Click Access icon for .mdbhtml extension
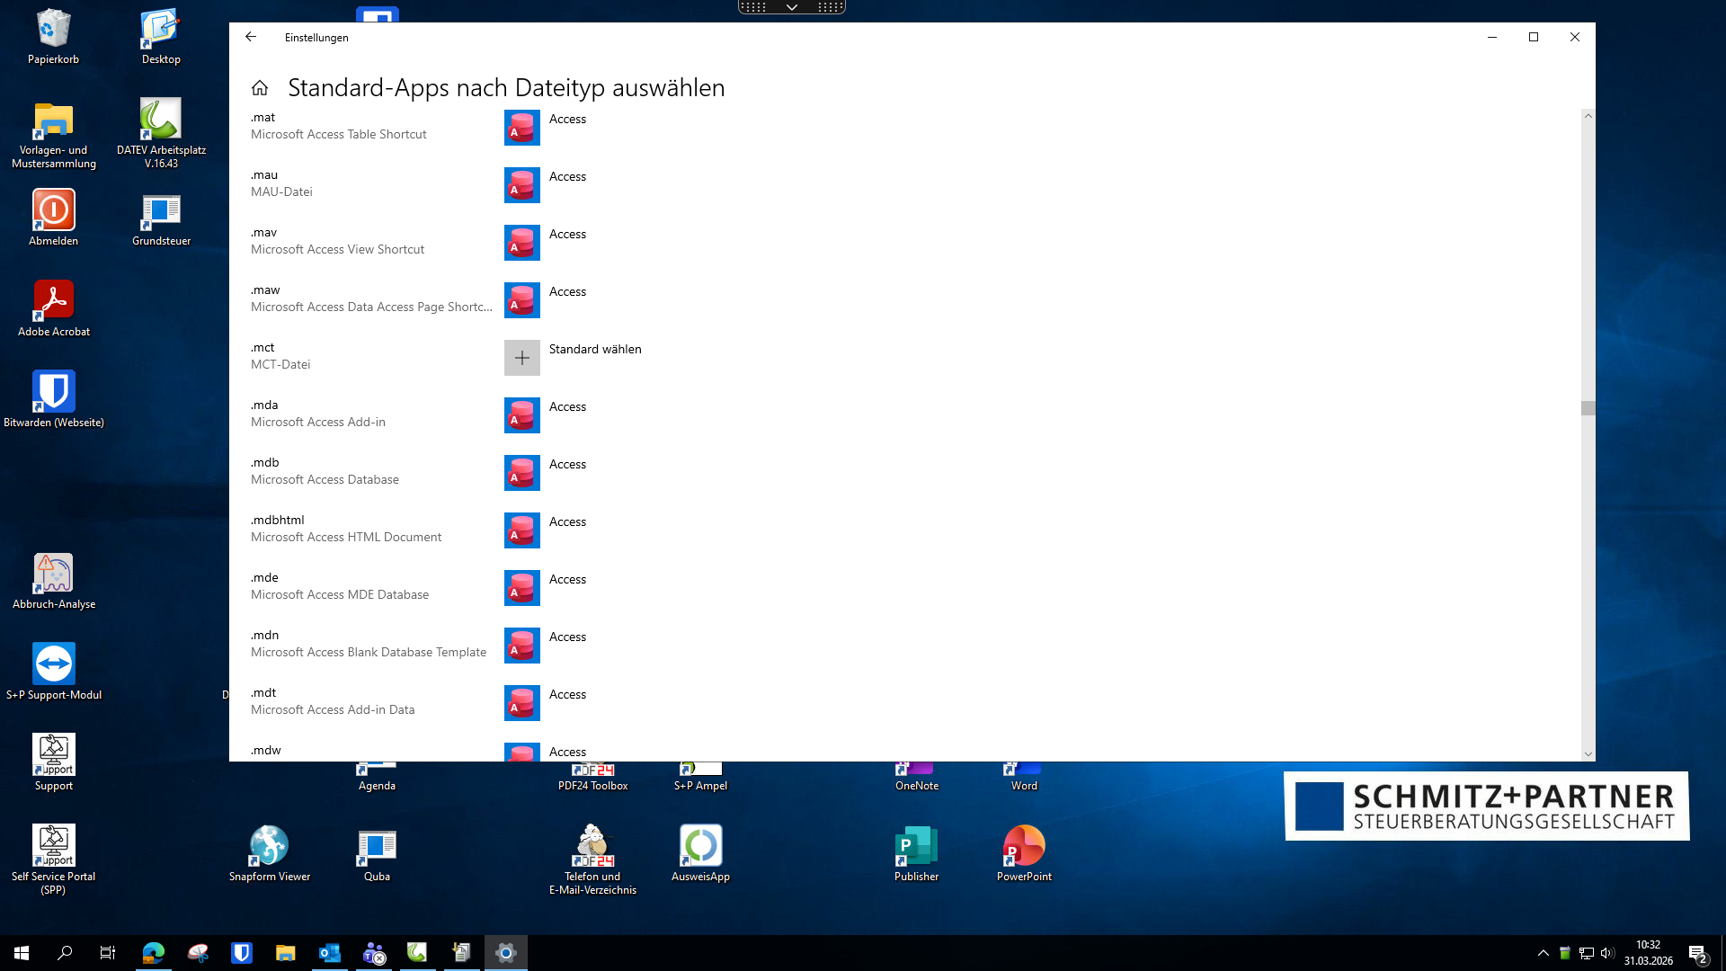Image resolution: width=1726 pixels, height=971 pixels. tap(521, 530)
